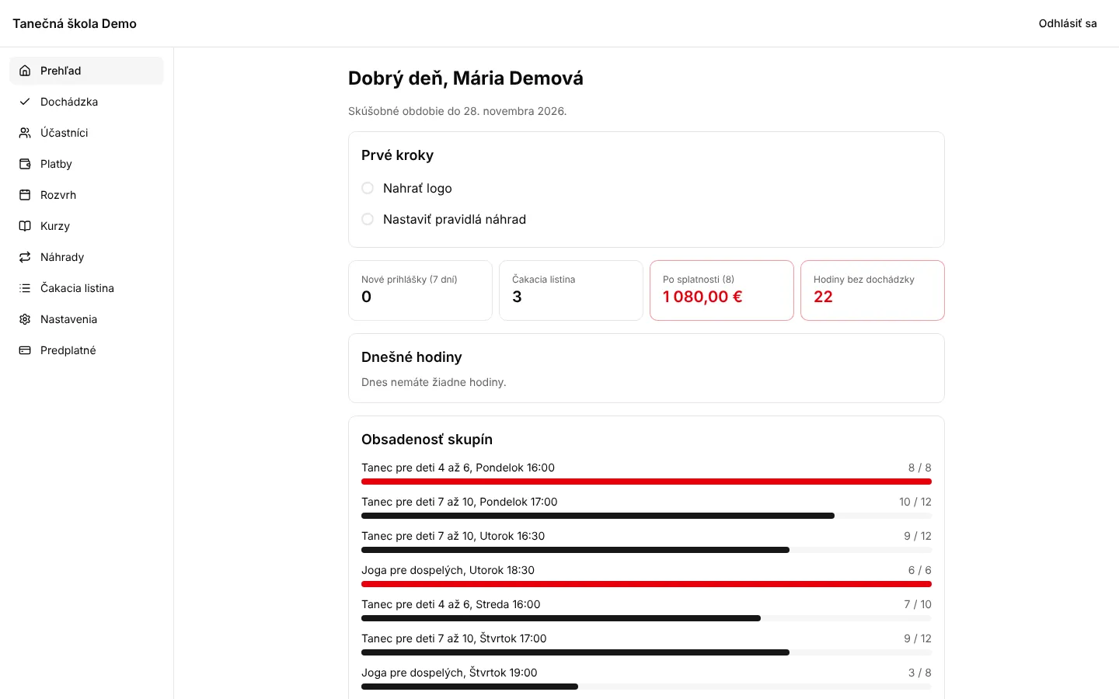Click the Tanečná škola Demo title
This screenshot has width=1119, height=699.
pos(75,23)
